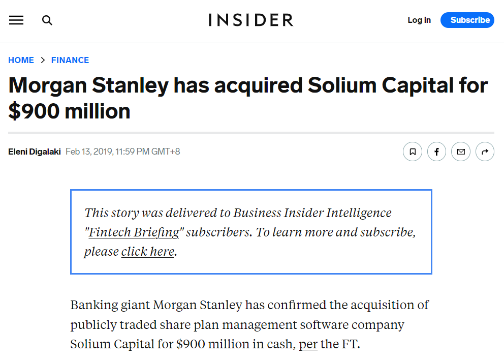The image size is (504, 361).
Task: Click the Morgan Stanley article headline
Action: point(248,98)
